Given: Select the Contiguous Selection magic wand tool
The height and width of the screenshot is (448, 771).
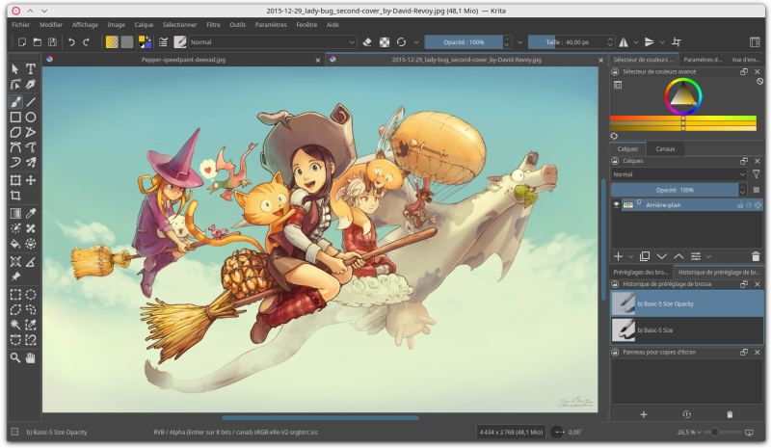Looking at the screenshot, I should tap(15, 325).
